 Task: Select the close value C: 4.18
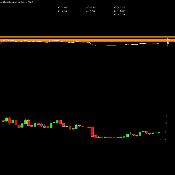63,11
